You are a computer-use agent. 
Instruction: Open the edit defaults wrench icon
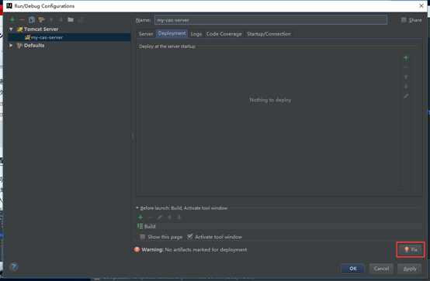click(x=41, y=19)
